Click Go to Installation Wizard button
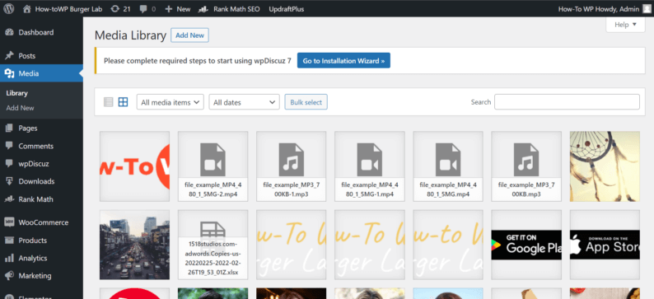Screen dimensions: 654x299 [343, 60]
